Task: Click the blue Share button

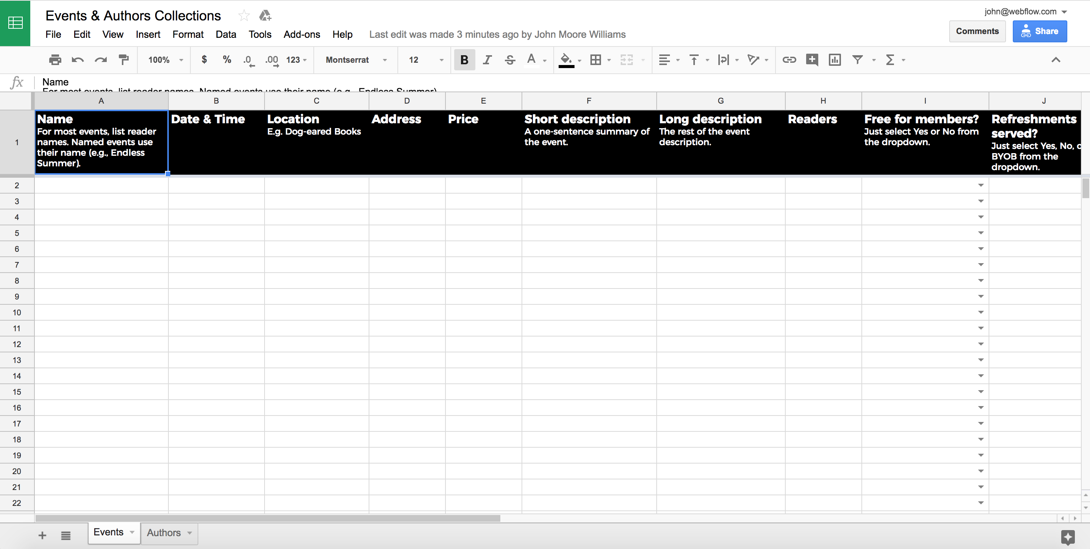Action: coord(1039,31)
